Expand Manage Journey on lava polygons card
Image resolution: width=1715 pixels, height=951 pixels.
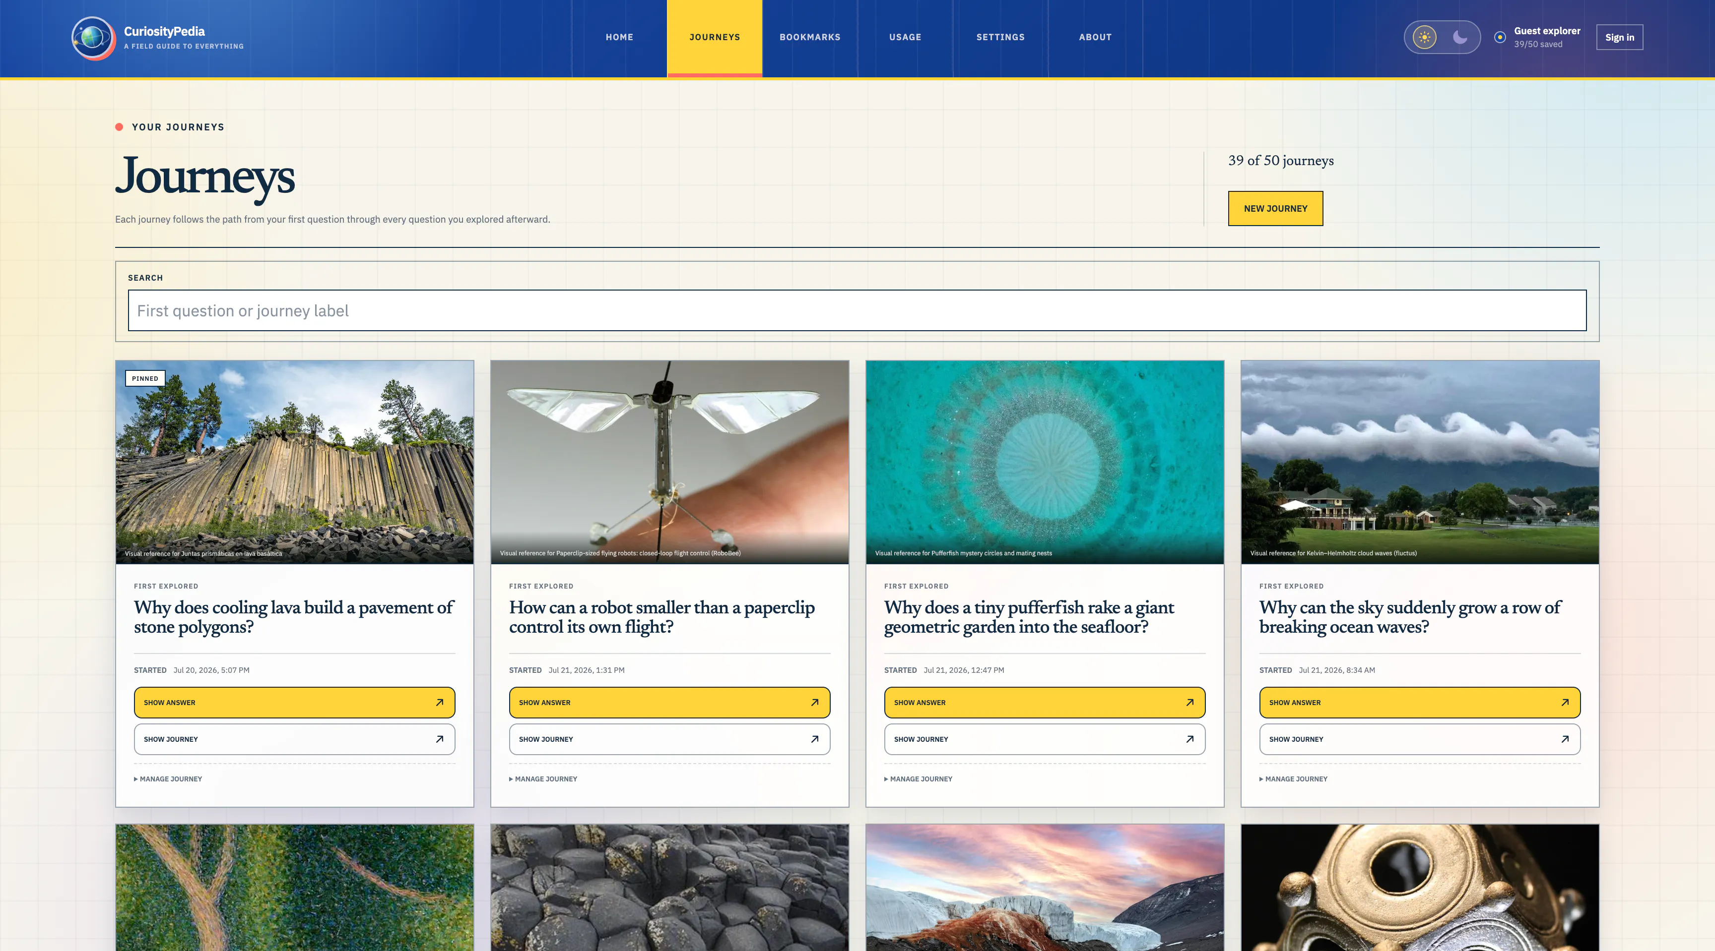click(x=168, y=779)
